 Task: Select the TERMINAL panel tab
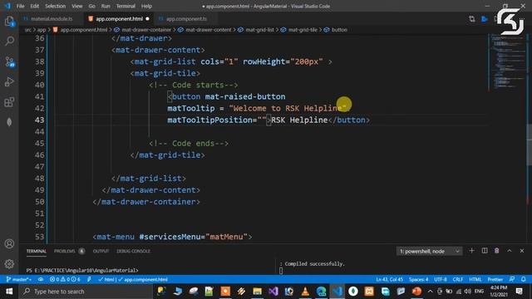[37, 251]
